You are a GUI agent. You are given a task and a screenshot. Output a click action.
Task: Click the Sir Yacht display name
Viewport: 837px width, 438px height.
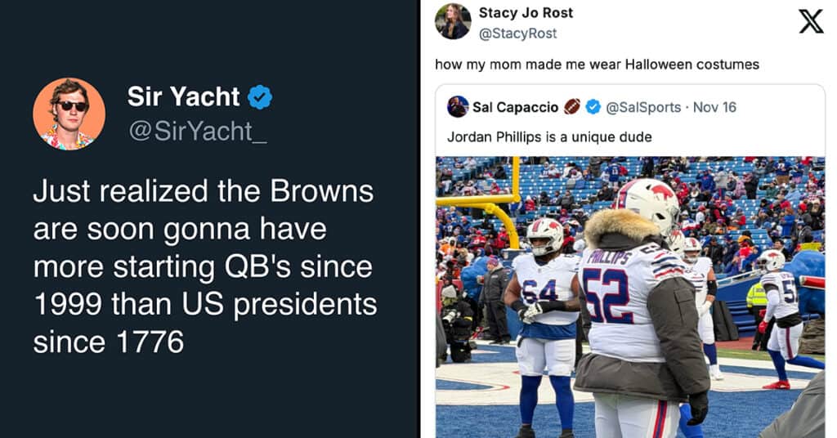pyautogui.click(x=183, y=96)
